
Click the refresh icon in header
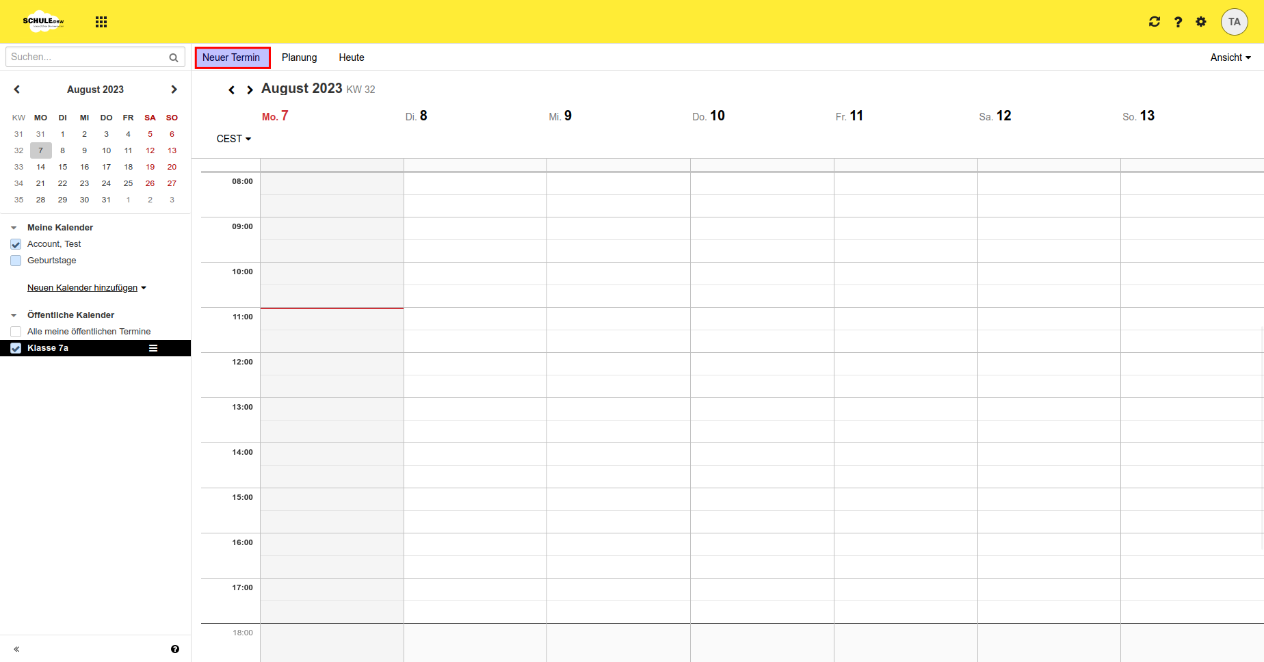(x=1155, y=22)
